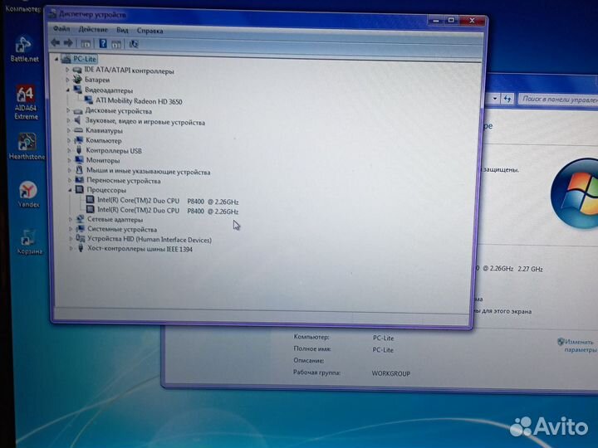Screen dimensions: 598x448
Task: Open Корзина recycle bin icon
Action: (29, 241)
